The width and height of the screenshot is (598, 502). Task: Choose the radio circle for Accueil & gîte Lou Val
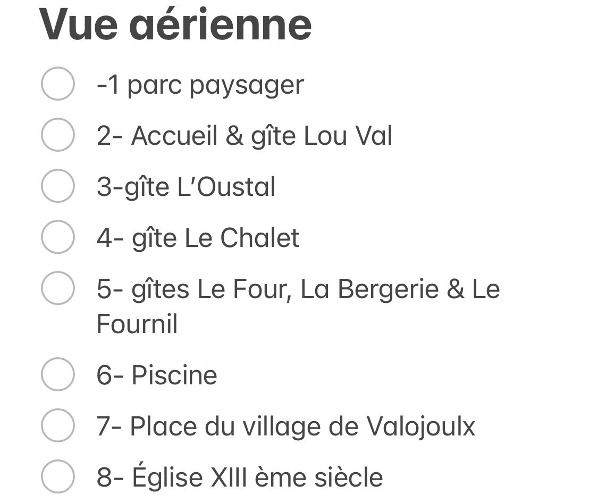click(x=57, y=135)
